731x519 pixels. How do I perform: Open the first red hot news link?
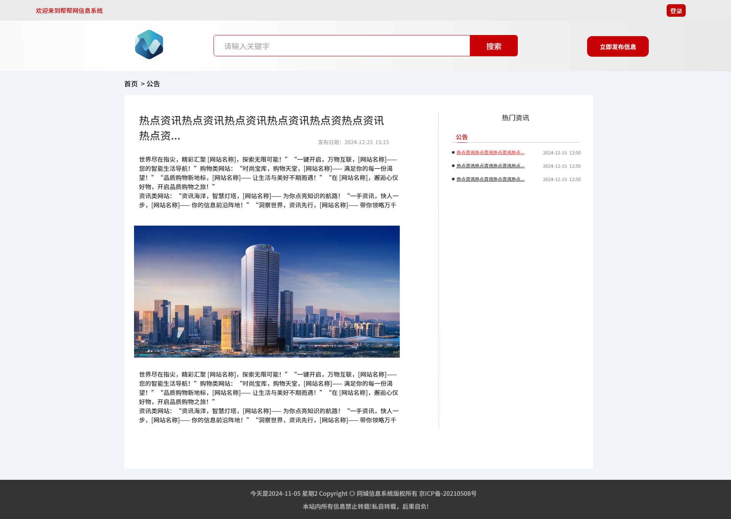(490, 153)
